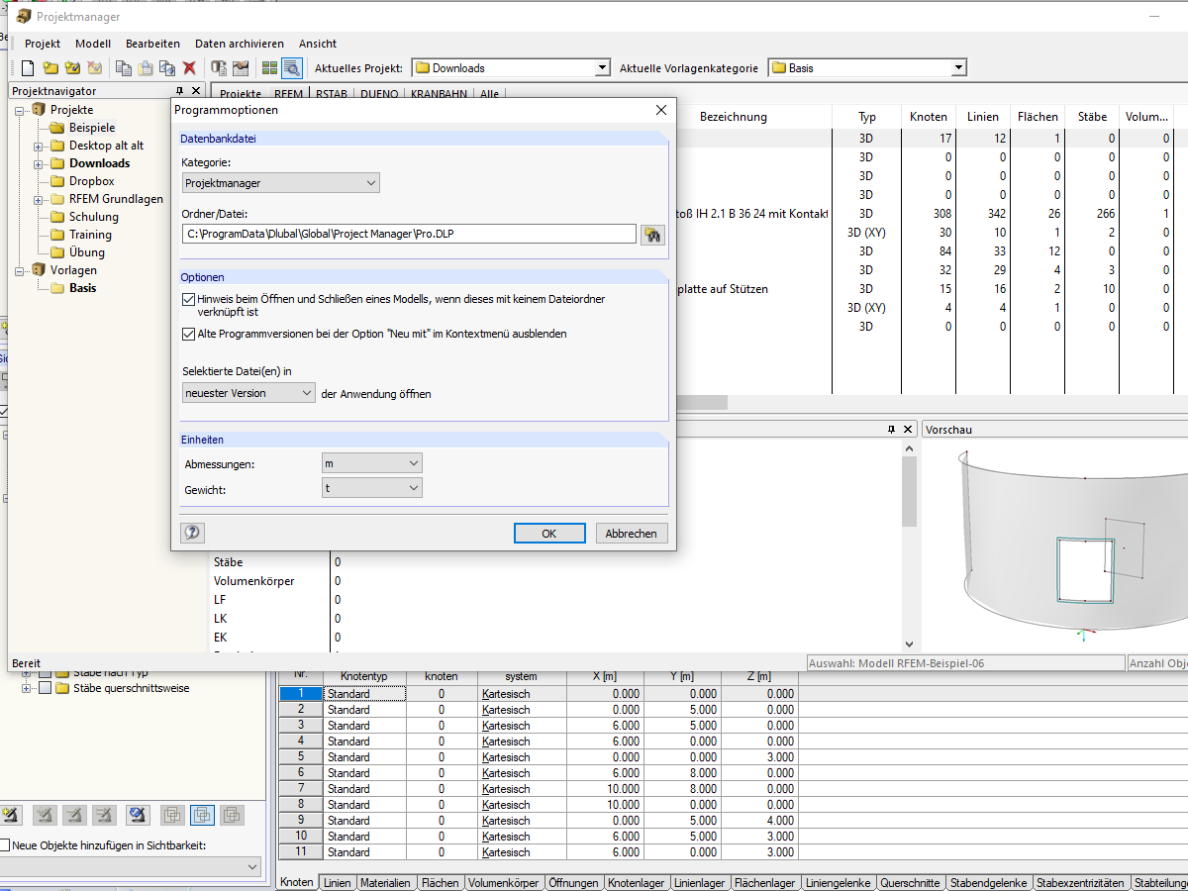Switch to the Materialien table tab

coord(385,882)
